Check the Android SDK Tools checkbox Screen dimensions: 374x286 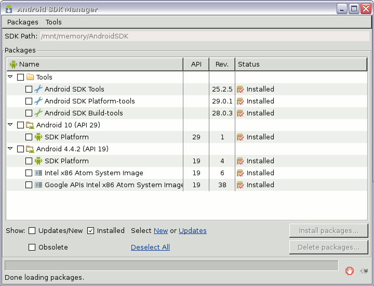pos(29,89)
